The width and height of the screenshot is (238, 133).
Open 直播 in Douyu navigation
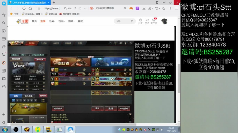click(43, 21)
